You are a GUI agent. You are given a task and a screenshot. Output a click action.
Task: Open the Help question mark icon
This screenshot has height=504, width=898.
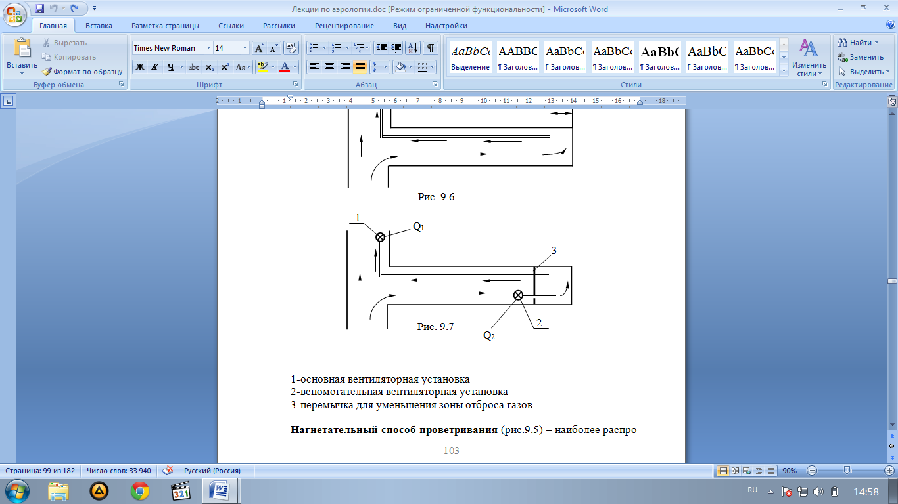tap(889, 26)
